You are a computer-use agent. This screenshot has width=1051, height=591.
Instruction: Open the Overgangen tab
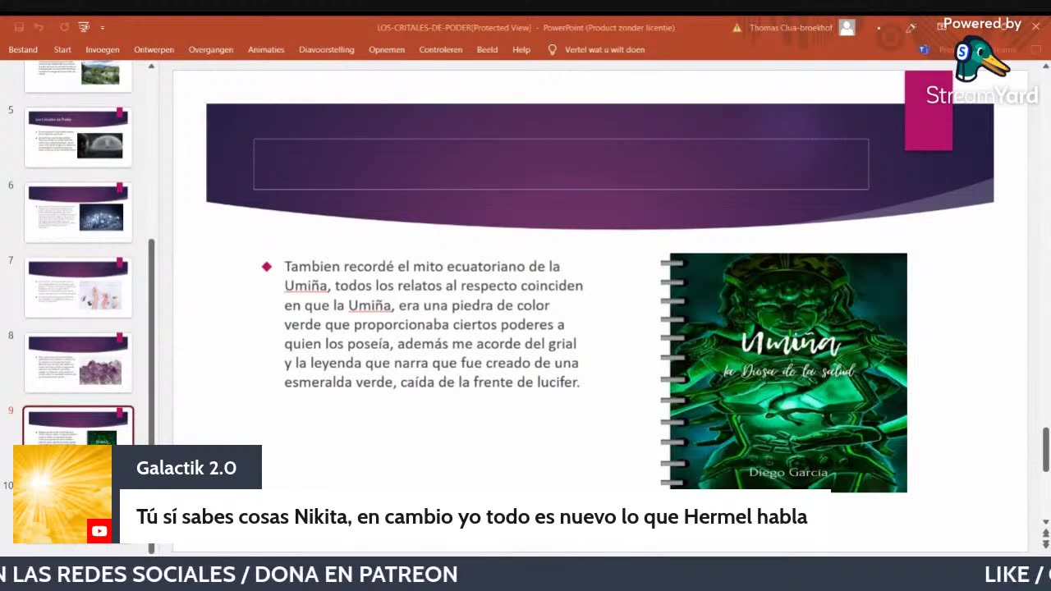211,49
